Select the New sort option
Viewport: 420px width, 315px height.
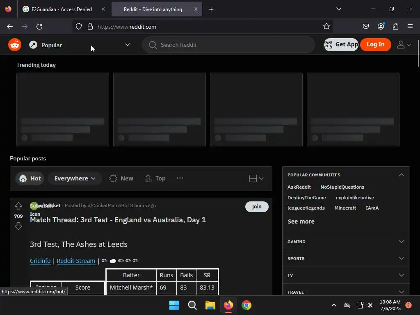click(121, 178)
